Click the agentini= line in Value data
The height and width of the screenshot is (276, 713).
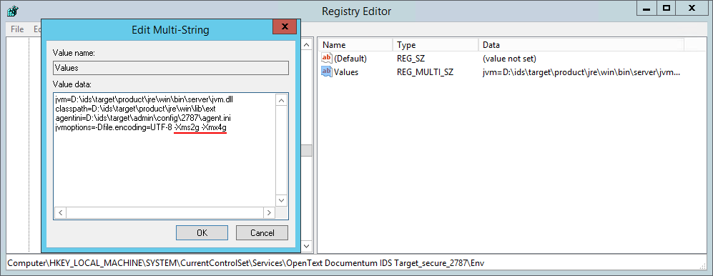[x=143, y=118]
